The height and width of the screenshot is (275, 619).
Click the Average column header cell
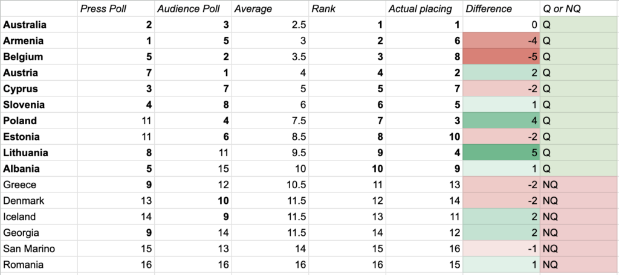pyautogui.click(x=269, y=8)
